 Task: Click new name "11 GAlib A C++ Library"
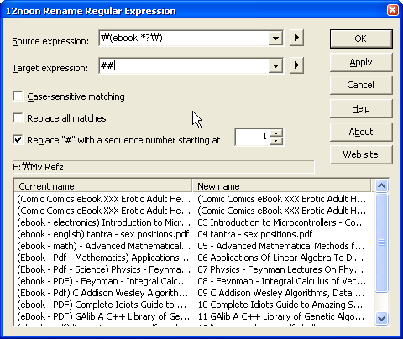281,316
